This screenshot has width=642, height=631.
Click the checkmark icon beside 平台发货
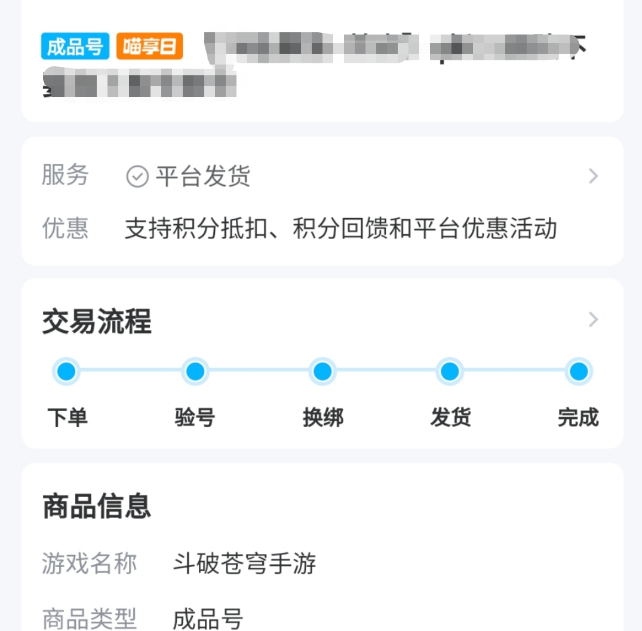point(137,177)
